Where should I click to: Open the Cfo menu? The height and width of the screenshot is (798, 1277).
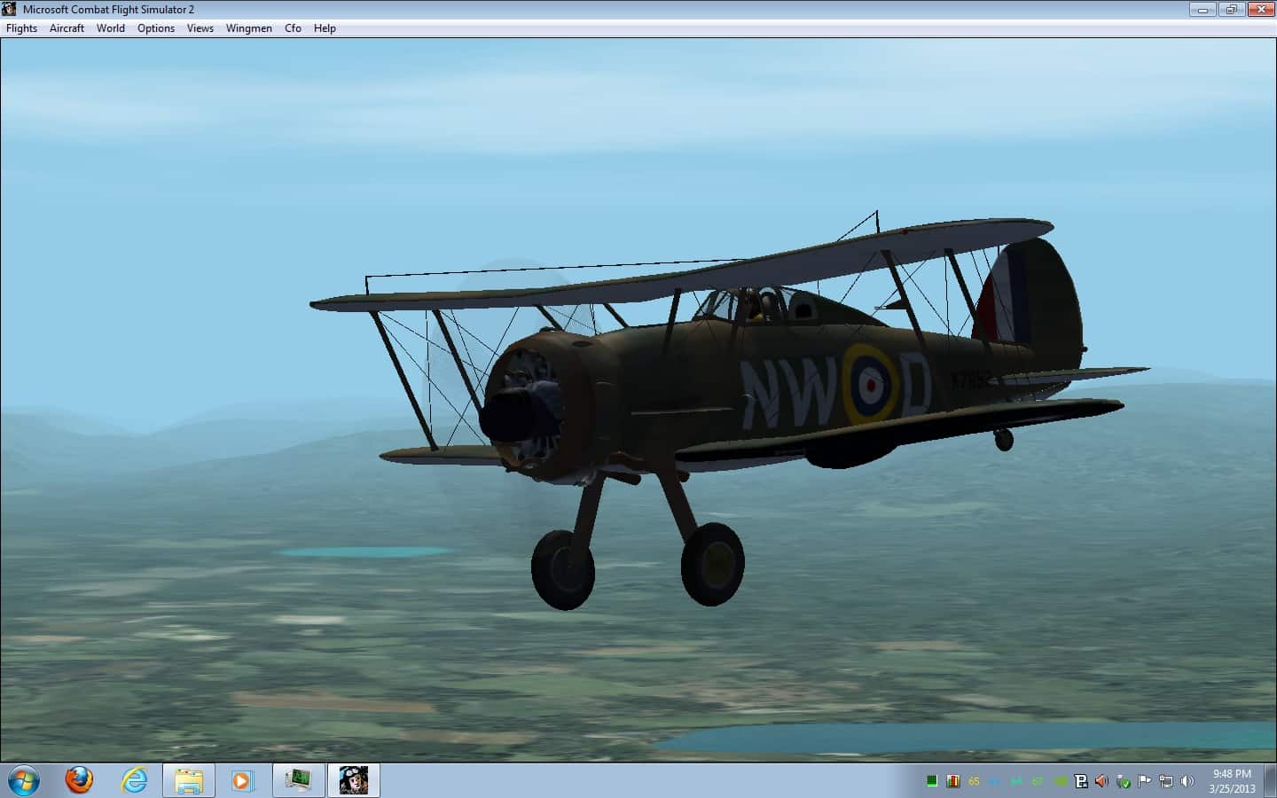click(292, 27)
